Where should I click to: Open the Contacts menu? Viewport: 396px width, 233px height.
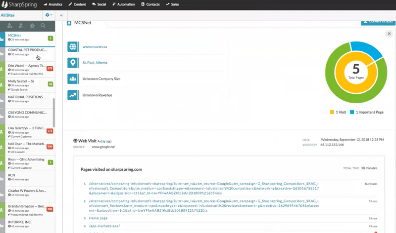pyautogui.click(x=151, y=4)
